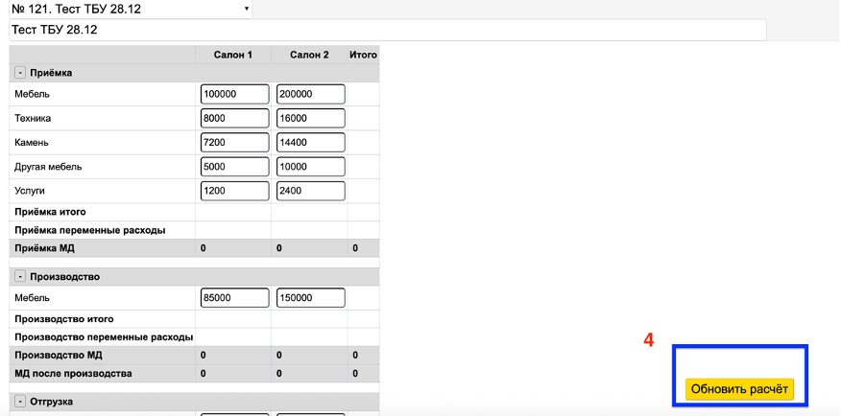Collapse the Производство section
Image resolution: width=841 pixels, height=416 pixels.
point(20,276)
